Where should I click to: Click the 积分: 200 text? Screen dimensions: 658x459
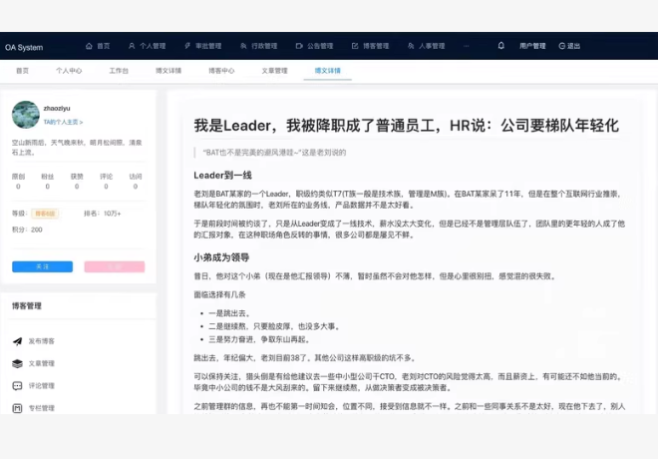coord(27,229)
